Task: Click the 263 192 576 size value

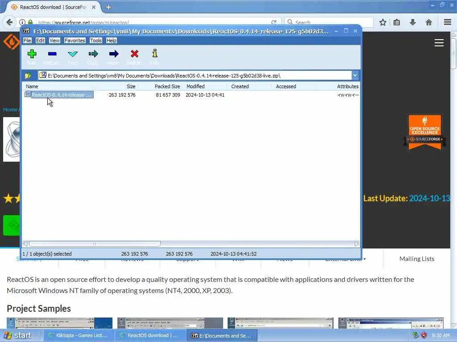Action: [x=122, y=95]
